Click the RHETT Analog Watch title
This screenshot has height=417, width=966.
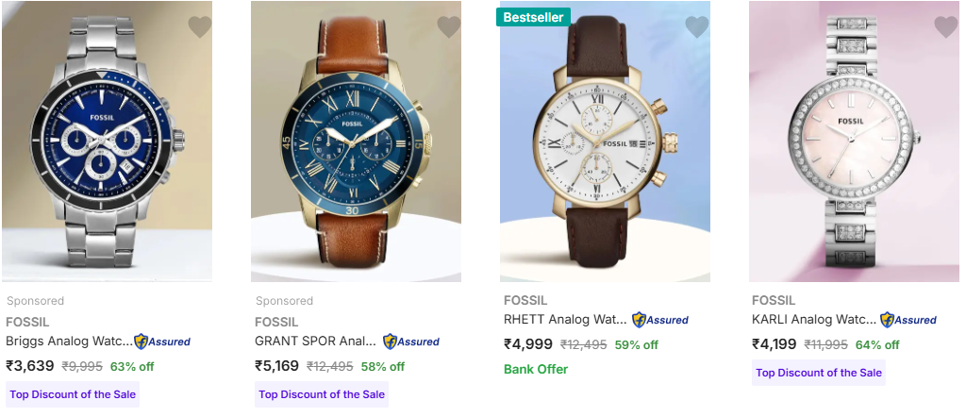(x=566, y=320)
